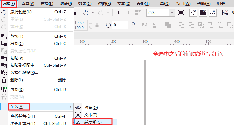Open the 文本(X) menu
Viewport: 234px width, 125px height.
click(124, 4)
